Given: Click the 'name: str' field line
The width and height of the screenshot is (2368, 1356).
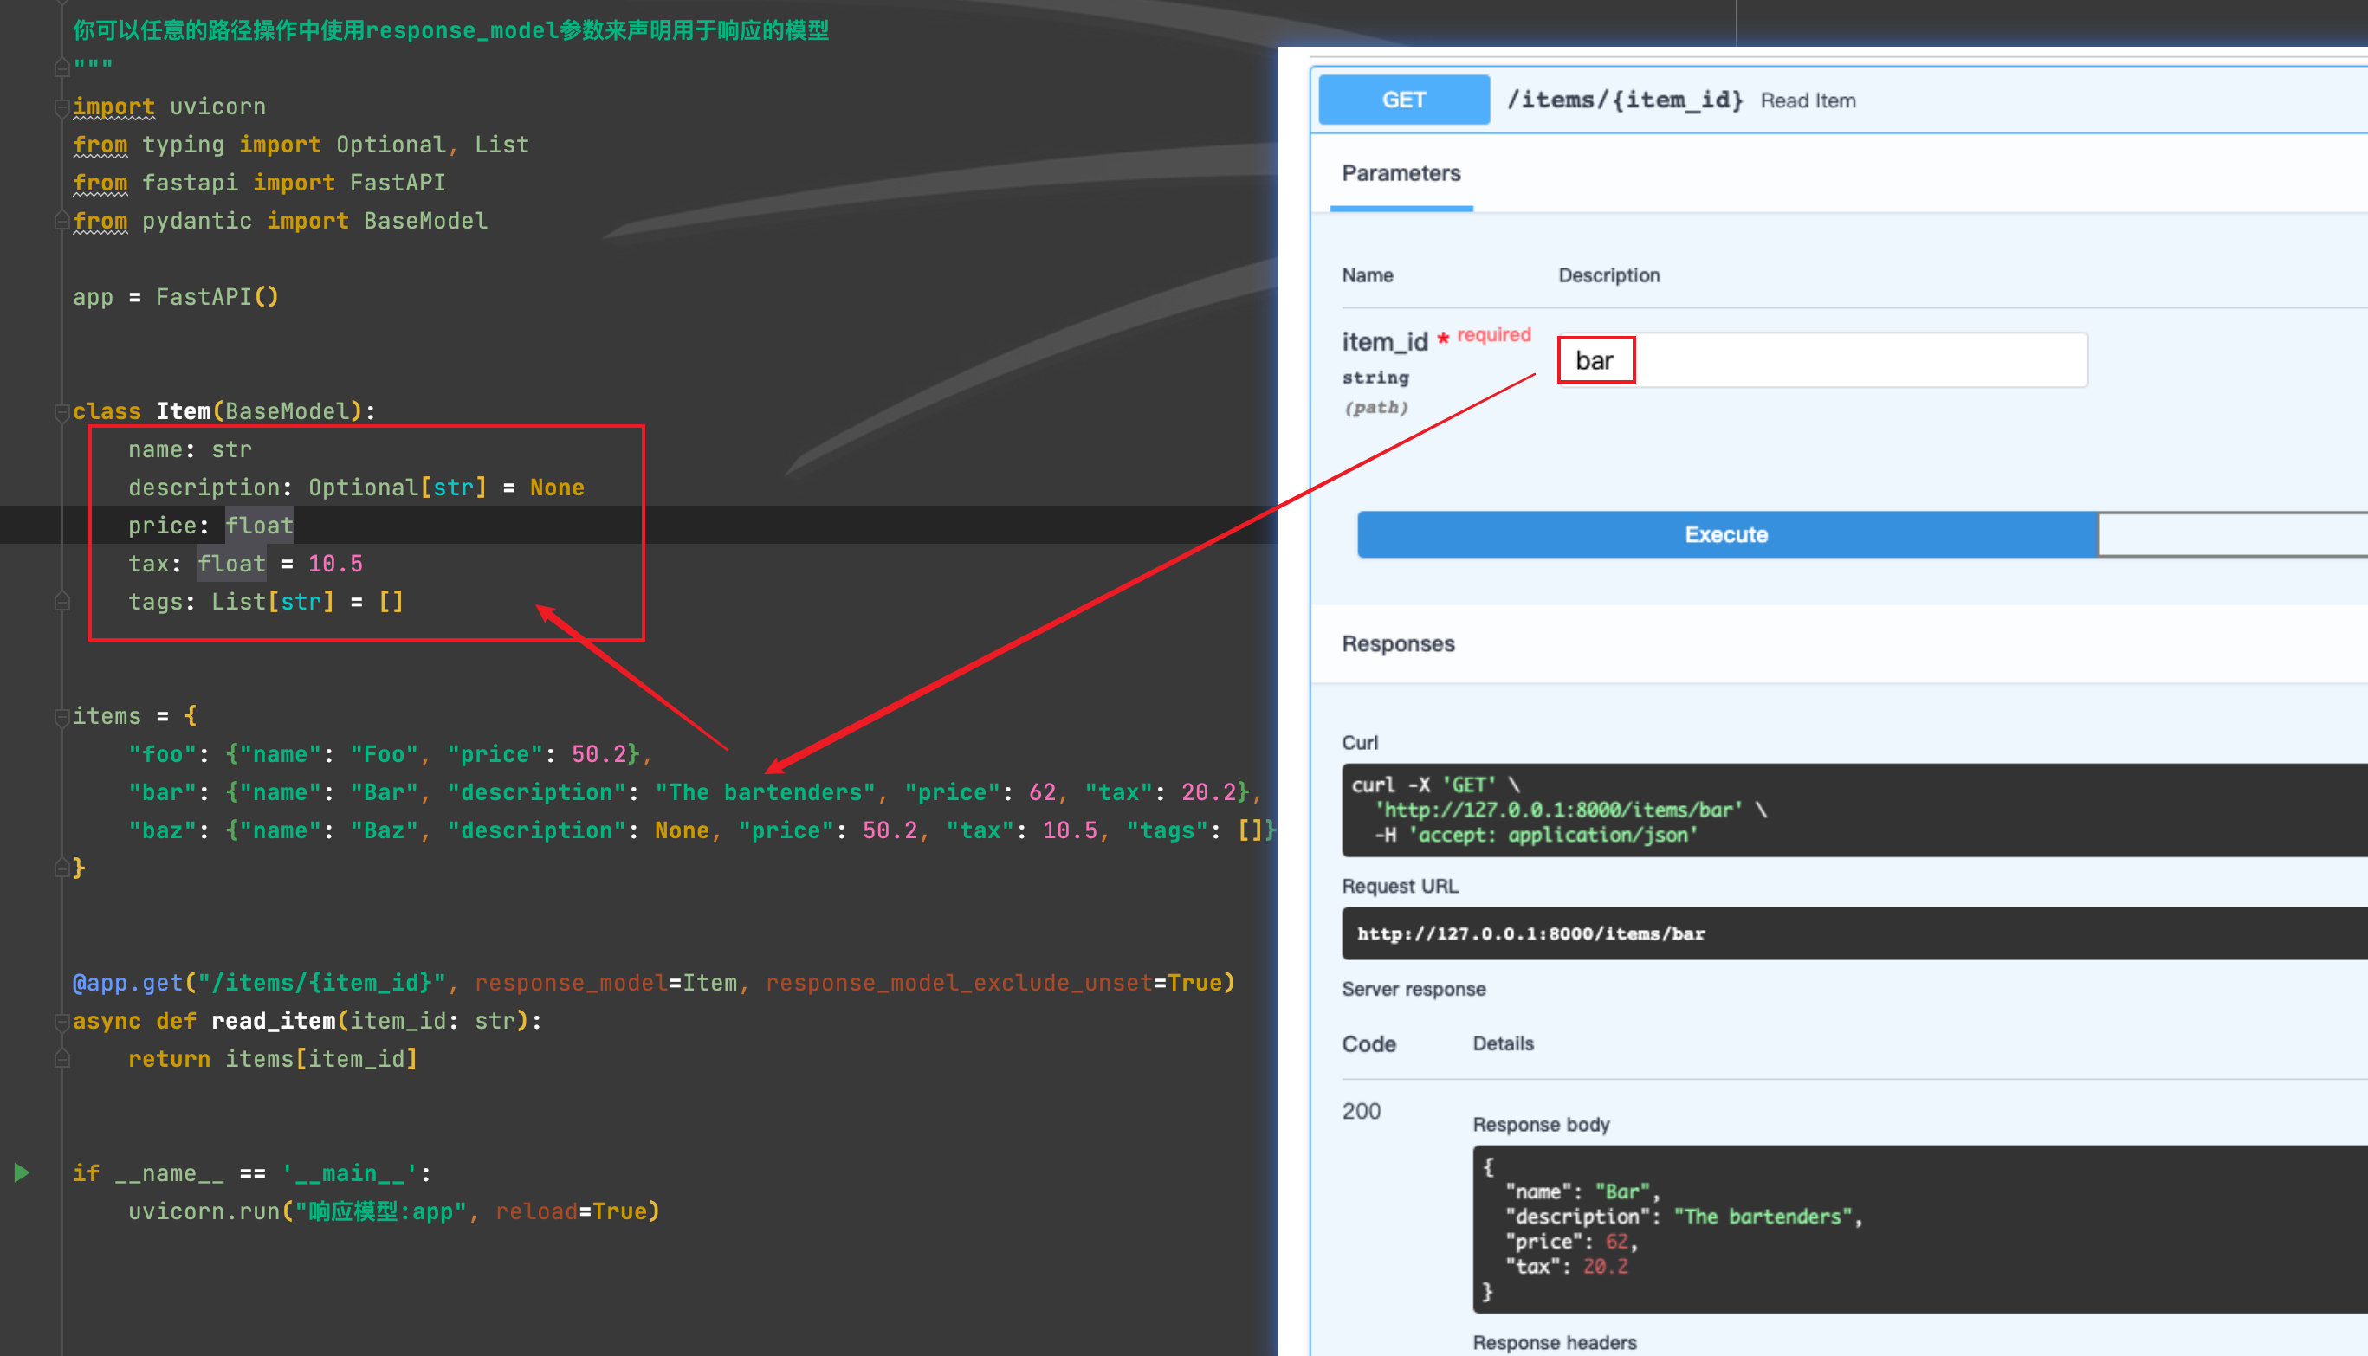Looking at the screenshot, I should pyautogui.click(x=190, y=449).
